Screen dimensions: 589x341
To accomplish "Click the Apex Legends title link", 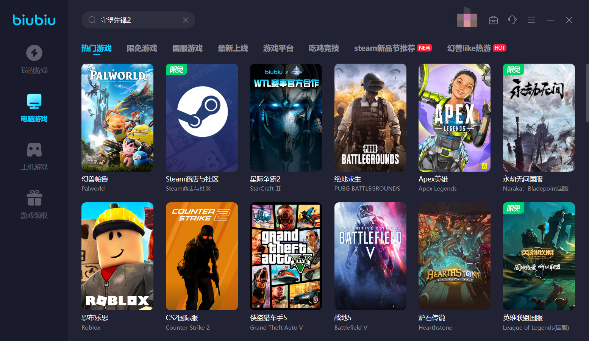I will (x=433, y=179).
